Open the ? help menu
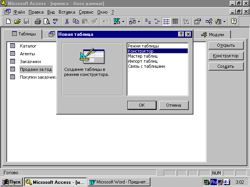This screenshot has height=187, width=250. pyautogui.click(x=112, y=12)
